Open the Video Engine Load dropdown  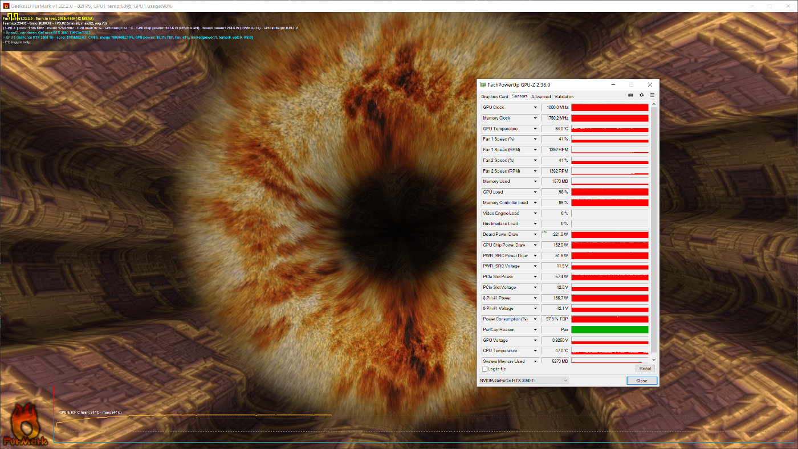[535, 213]
